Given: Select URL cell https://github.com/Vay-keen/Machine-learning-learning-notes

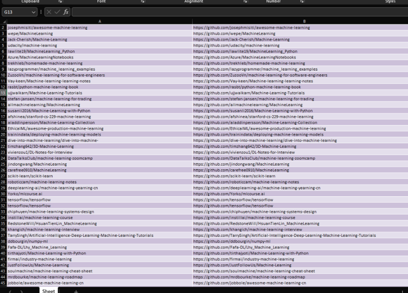Looking at the screenshot, I should [300, 81].
